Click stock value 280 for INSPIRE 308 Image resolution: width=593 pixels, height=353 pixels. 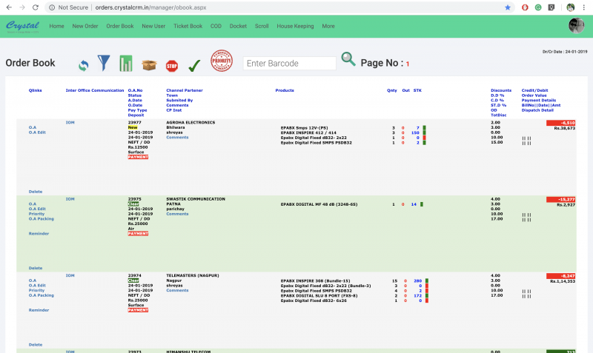click(x=417, y=281)
